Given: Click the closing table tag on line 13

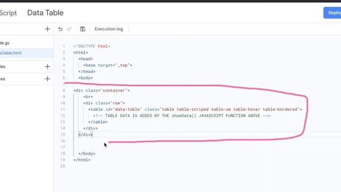Looking at the screenshot, I should (x=98, y=122).
